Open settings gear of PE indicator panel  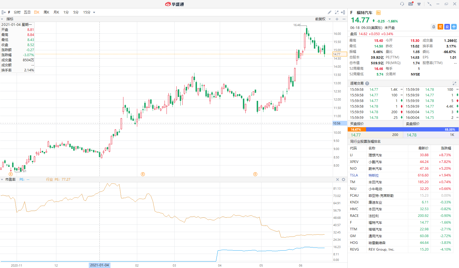[x=343, y=180]
